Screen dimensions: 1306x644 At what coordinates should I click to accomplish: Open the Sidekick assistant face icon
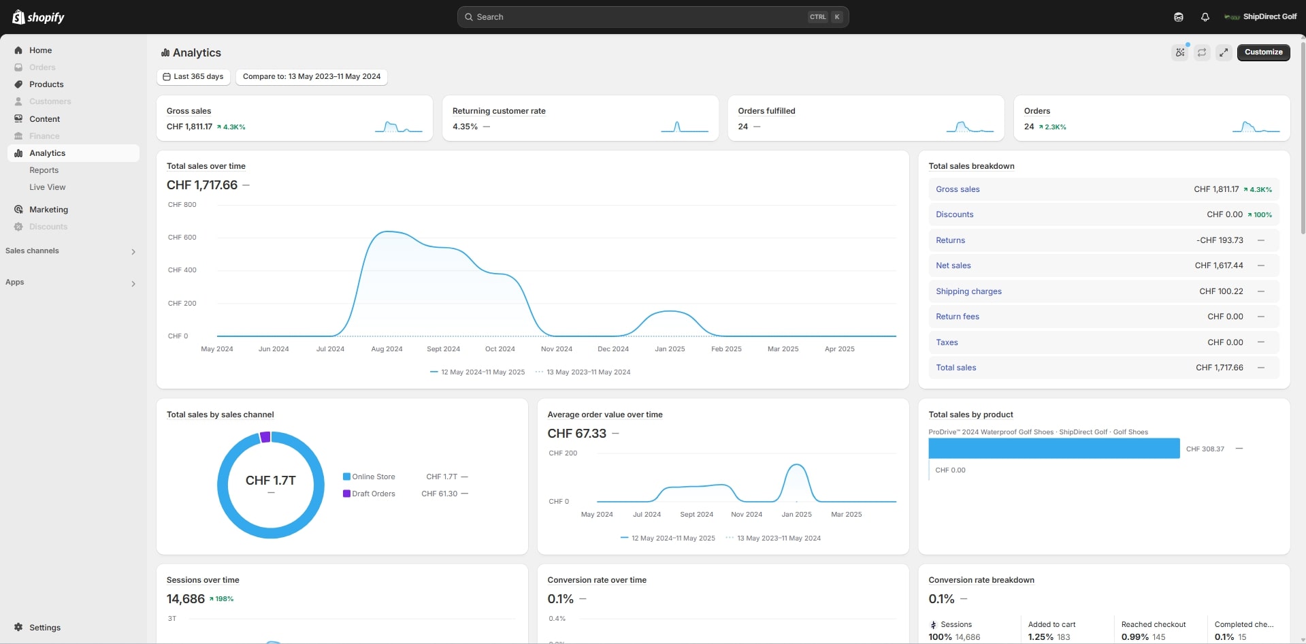click(1178, 17)
